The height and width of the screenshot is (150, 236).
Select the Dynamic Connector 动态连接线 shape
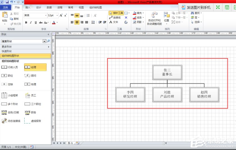point(11,121)
